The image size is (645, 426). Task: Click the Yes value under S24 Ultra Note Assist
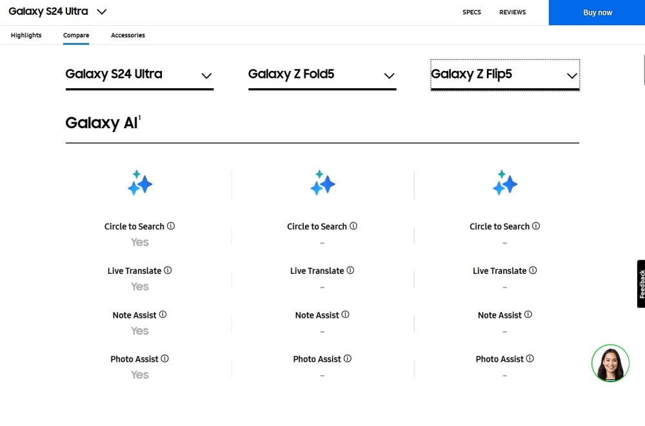click(x=140, y=331)
